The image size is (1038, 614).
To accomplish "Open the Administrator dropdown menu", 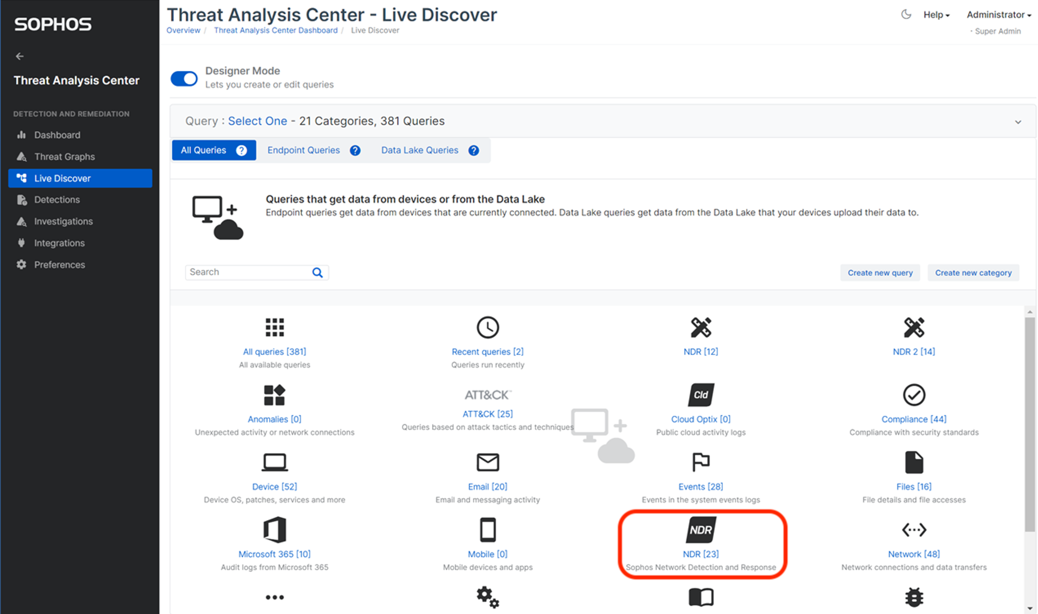I will 999,15.
